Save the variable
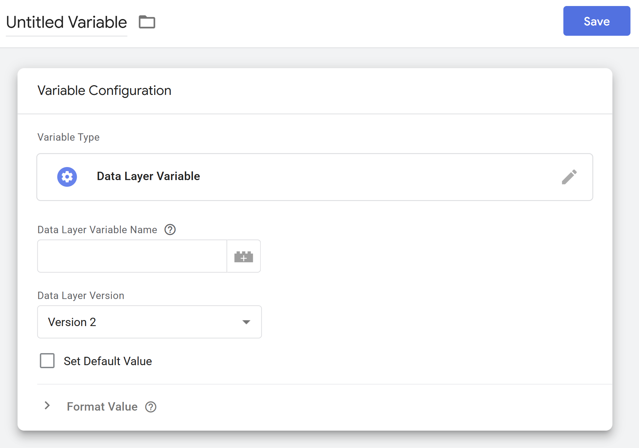Viewport: 639px width, 448px height. 596,21
